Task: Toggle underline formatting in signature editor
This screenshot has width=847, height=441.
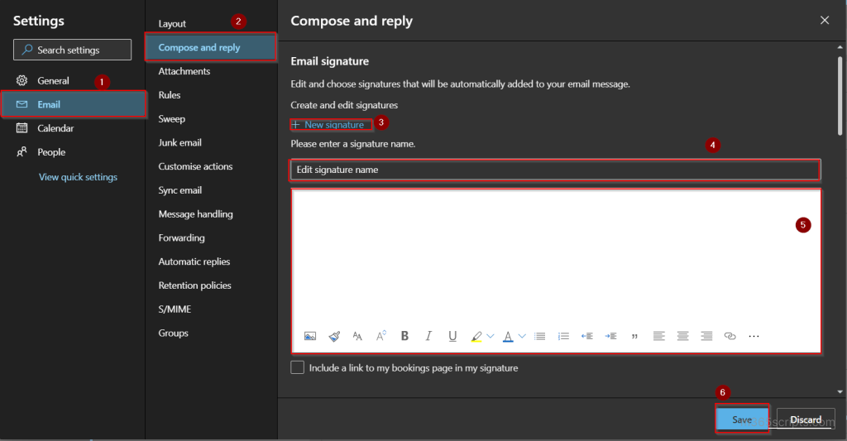Action: [x=452, y=336]
